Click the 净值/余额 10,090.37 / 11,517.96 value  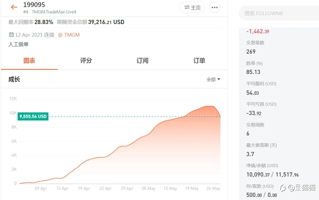(272, 175)
